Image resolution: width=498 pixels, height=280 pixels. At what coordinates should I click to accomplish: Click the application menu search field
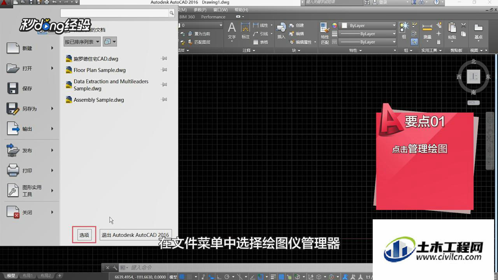pos(114,13)
